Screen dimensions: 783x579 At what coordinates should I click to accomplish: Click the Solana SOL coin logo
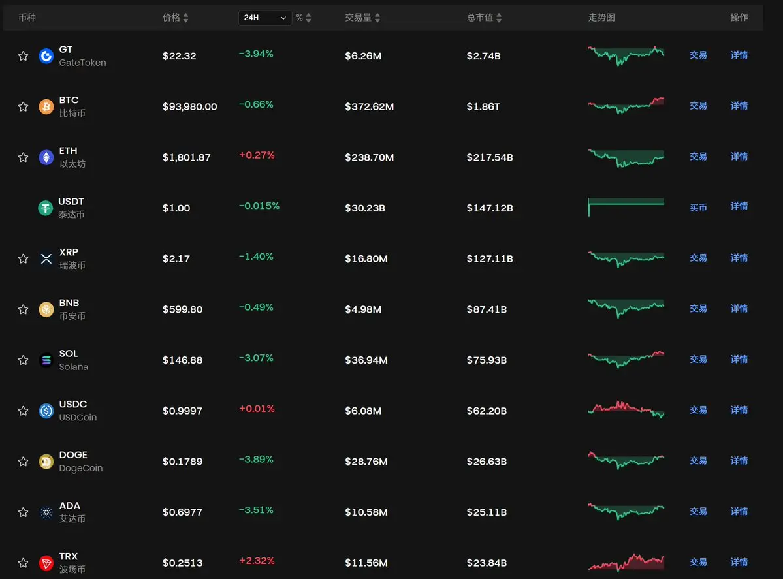(x=46, y=360)
